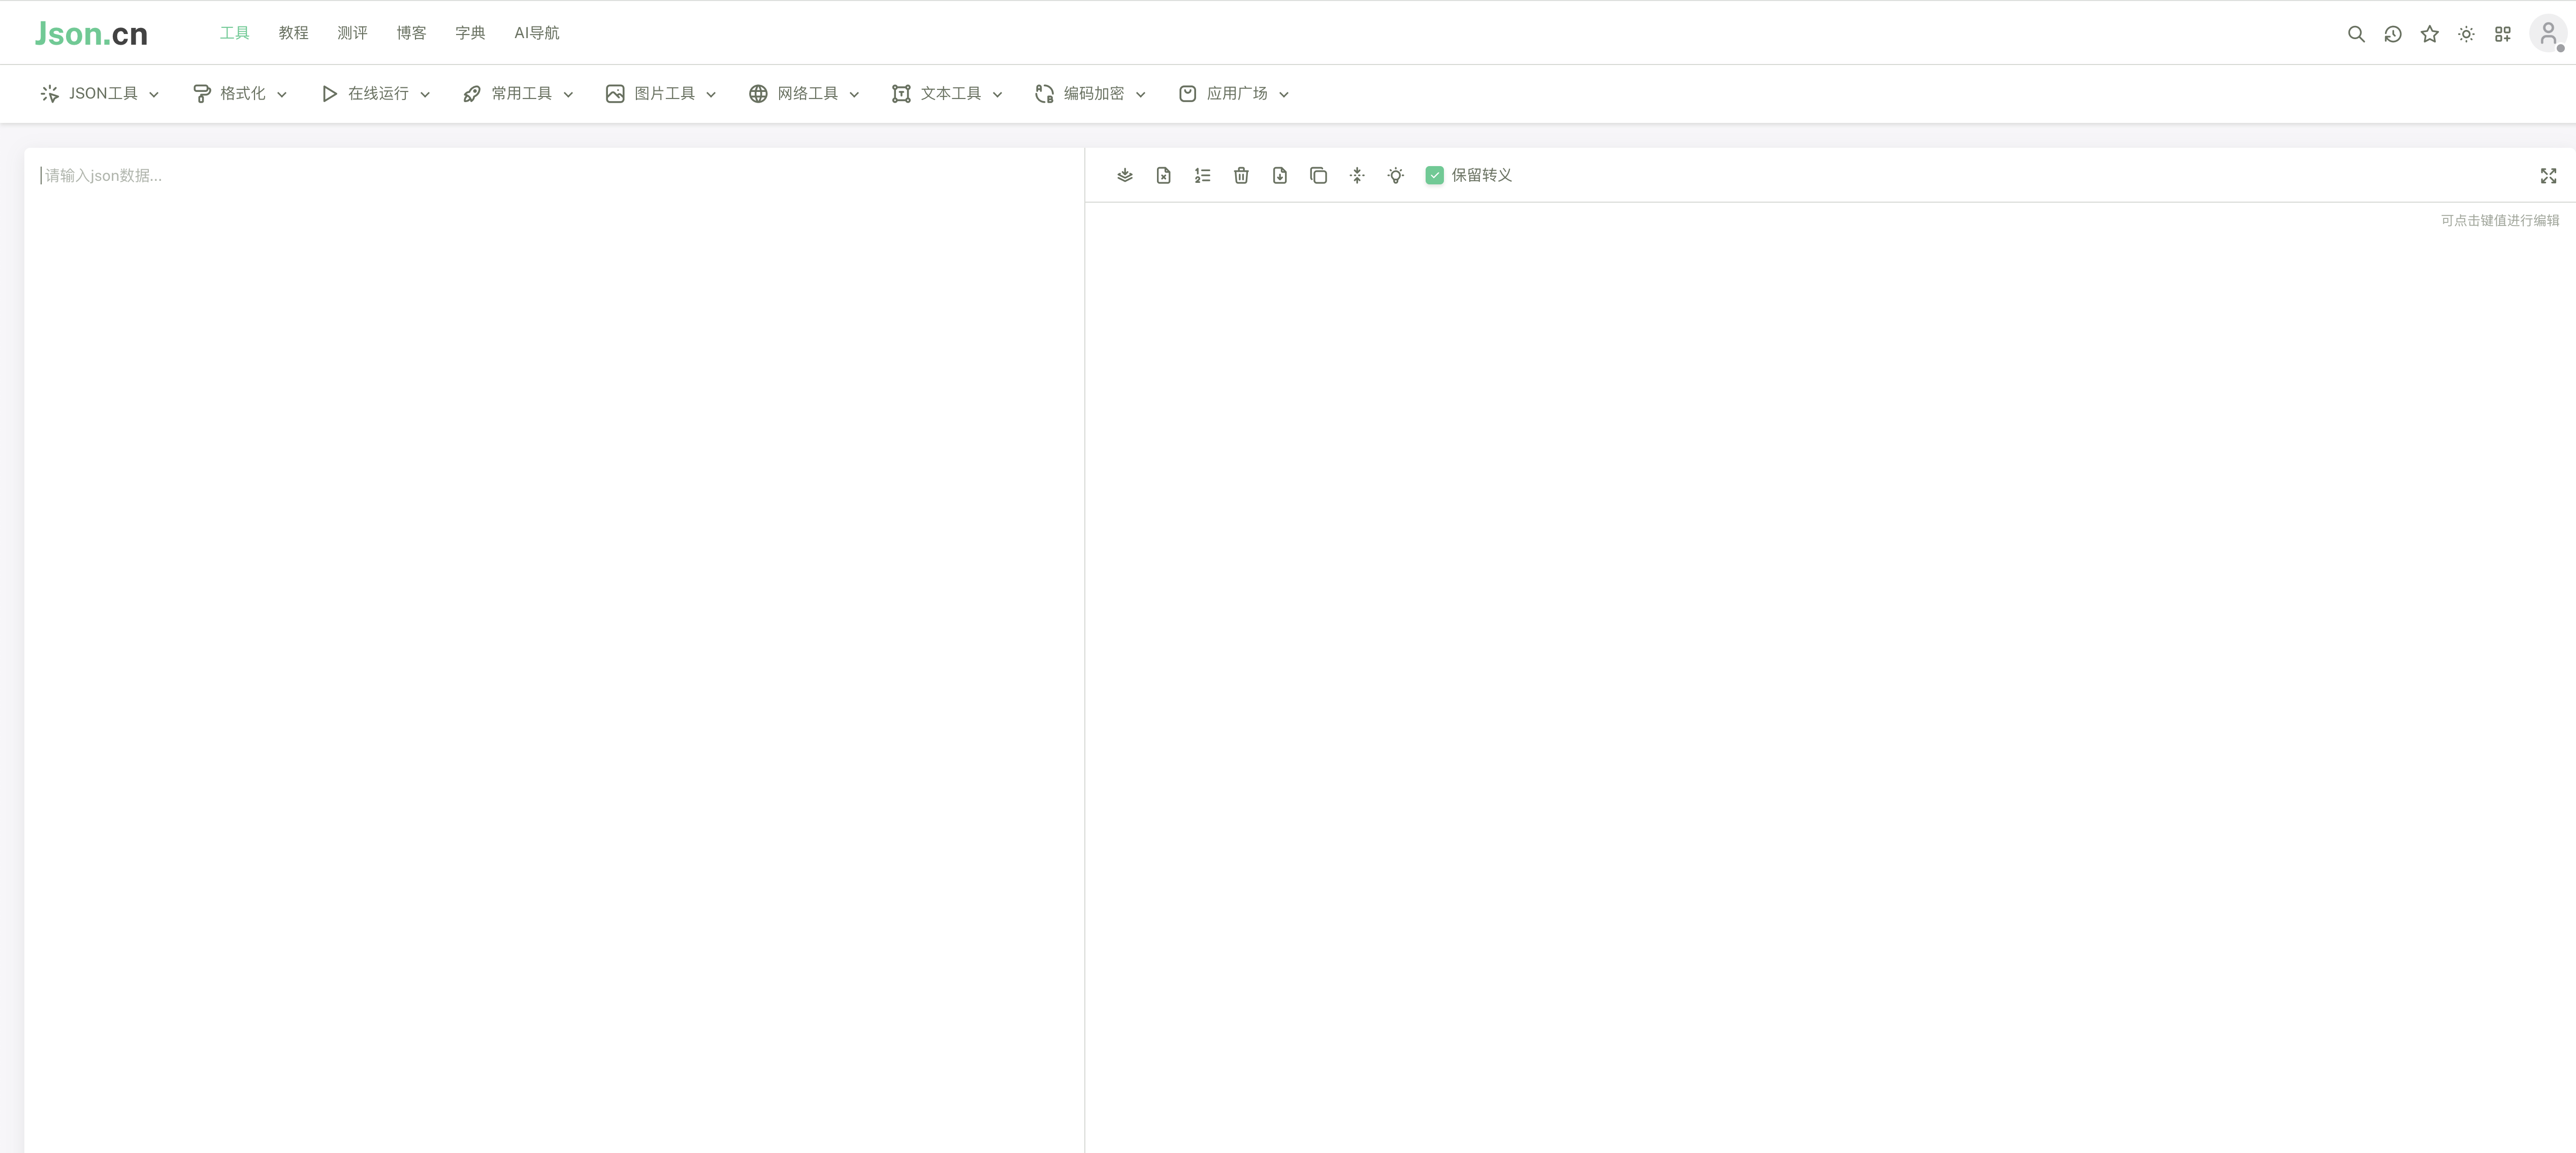2576x1153 pixels.
Task: Uncheck the 保留转义 checkbox
Action: (1435, 175)
